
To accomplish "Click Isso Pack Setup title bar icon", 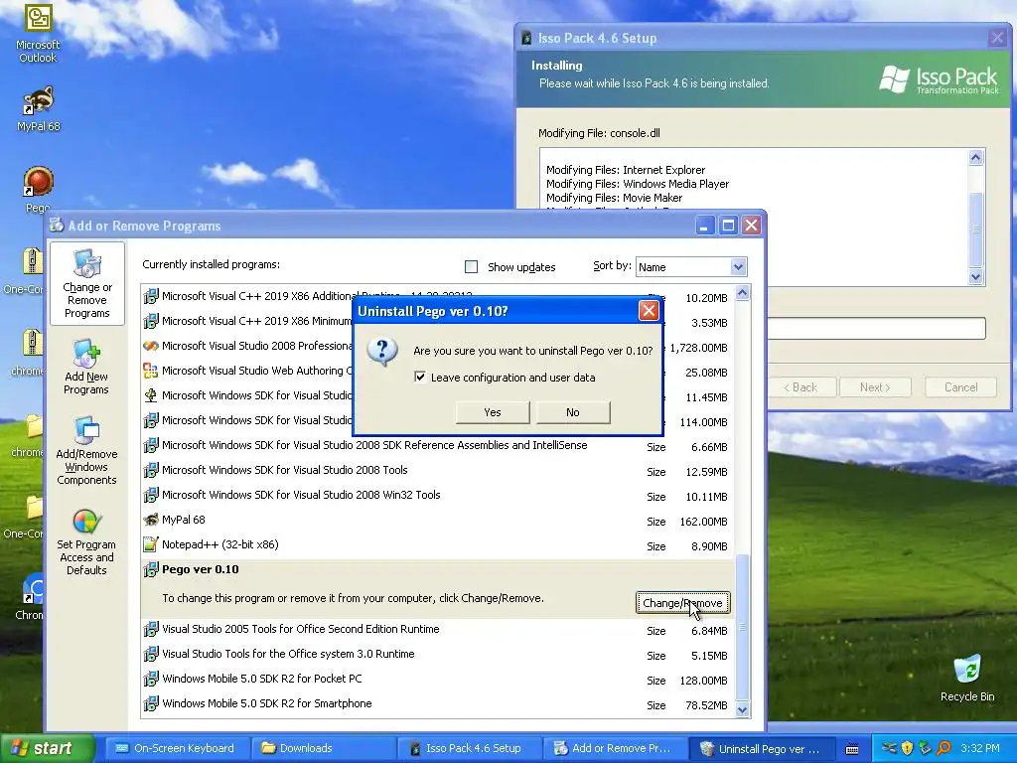I will click(x=526, y=38).
